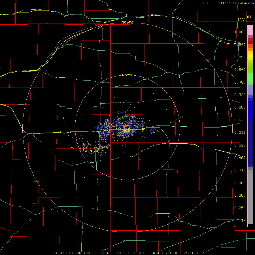Click the "100 NMI" range ring label

click(127, 22)
